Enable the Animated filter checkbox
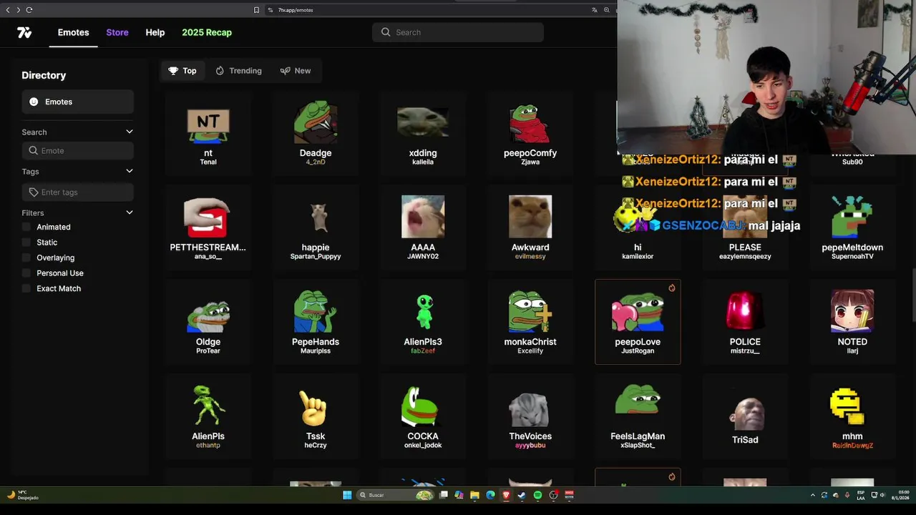The height and width of the screenshot is (515, 916). pos(26,227)
